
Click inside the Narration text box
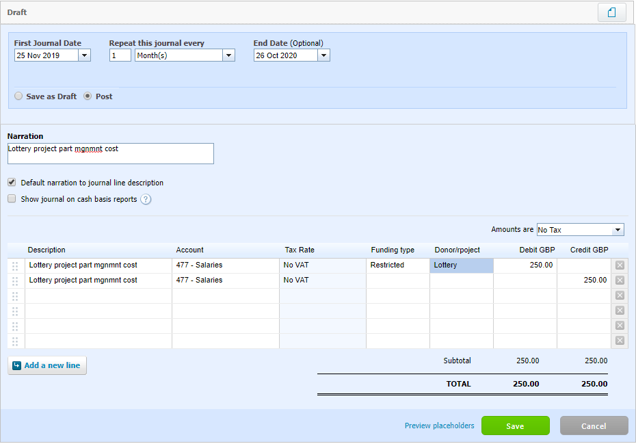pos(110,153)
